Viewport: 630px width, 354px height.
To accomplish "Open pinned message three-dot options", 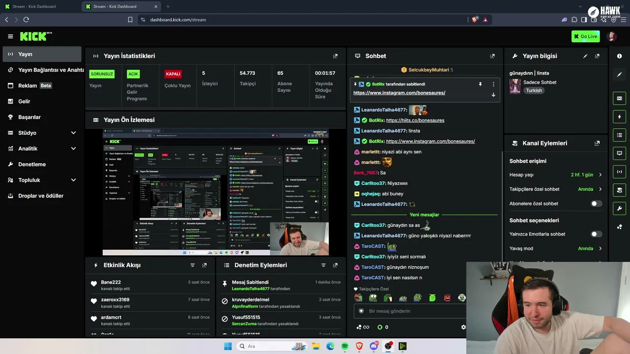I will [493, 84].
